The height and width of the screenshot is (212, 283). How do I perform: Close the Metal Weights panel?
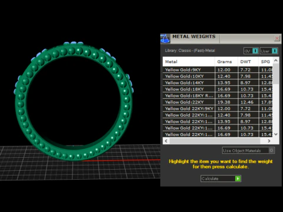pos(277,38)
